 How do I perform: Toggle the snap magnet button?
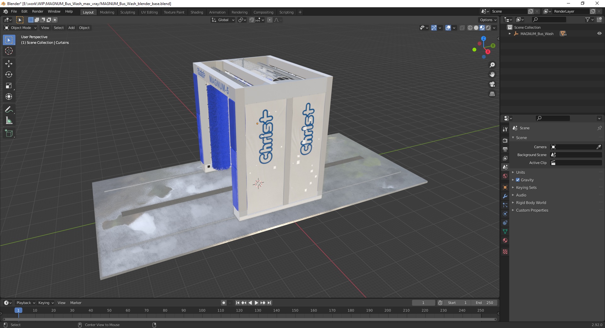coord(252,20)
